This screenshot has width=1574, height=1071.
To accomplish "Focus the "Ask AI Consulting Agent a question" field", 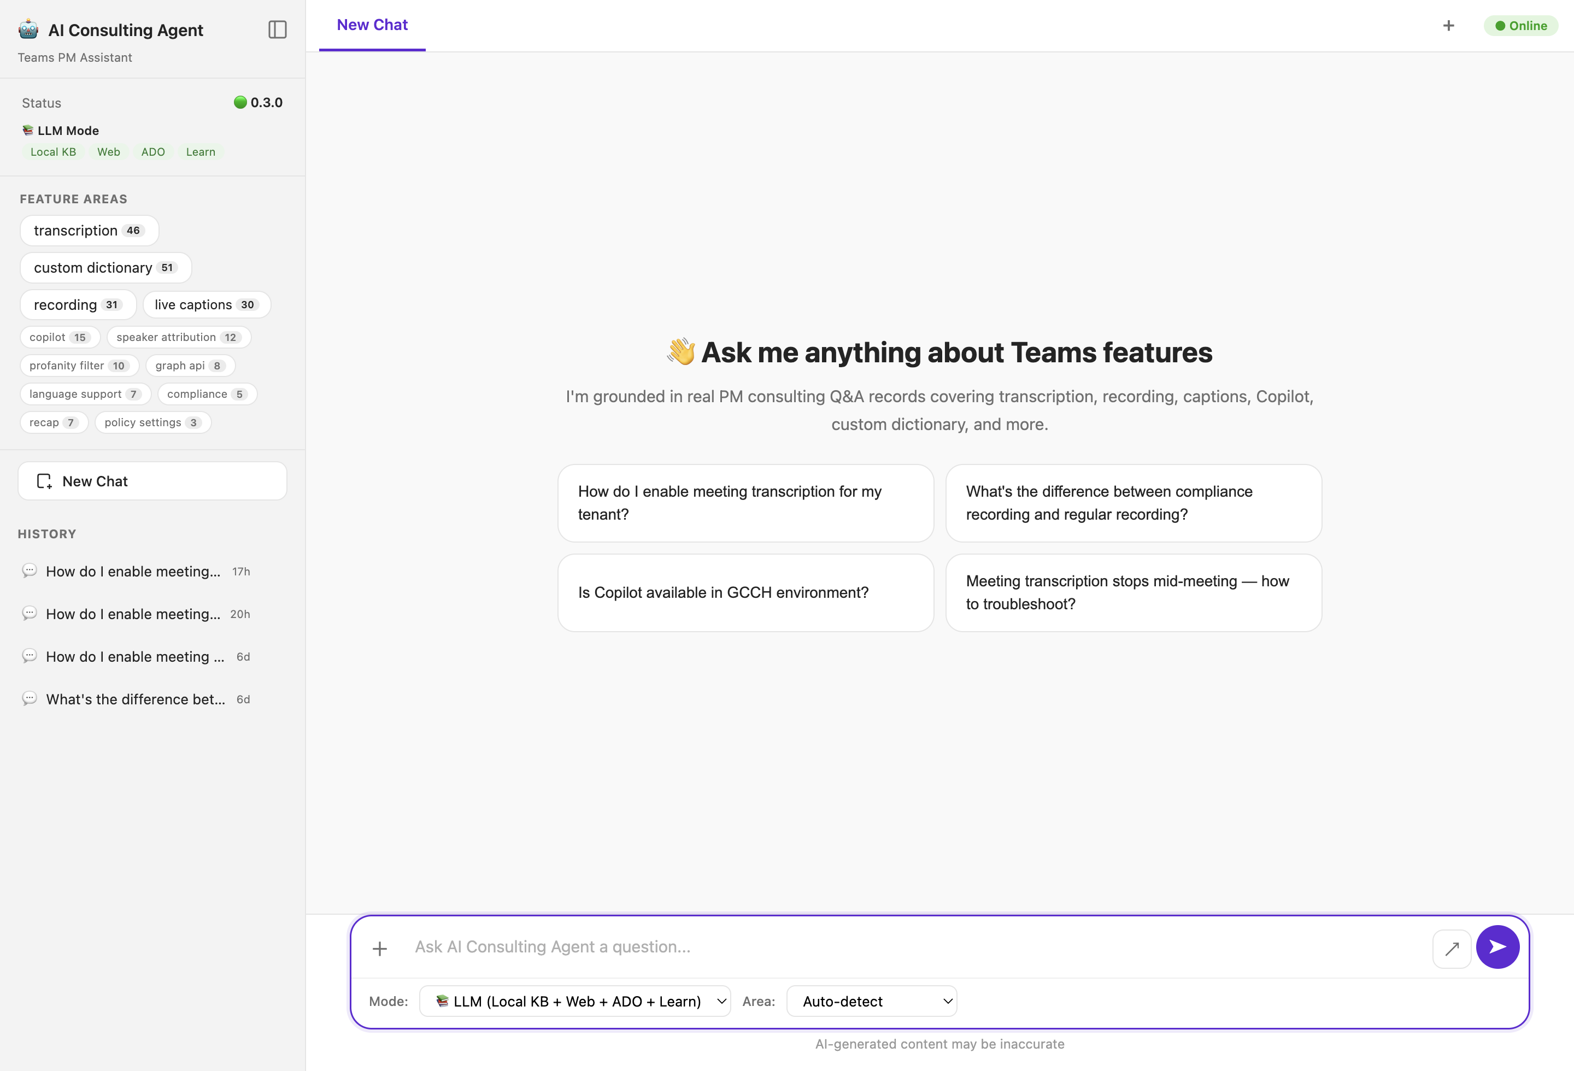I will pyautogui.click(x=915, y=947).
